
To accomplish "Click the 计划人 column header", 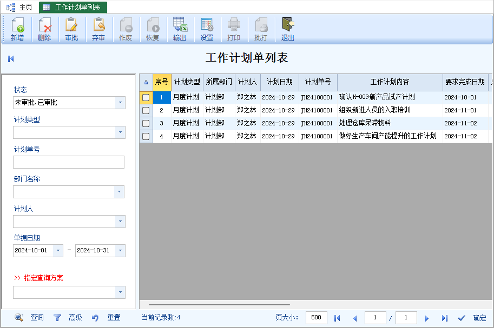I will coord(248,82).
